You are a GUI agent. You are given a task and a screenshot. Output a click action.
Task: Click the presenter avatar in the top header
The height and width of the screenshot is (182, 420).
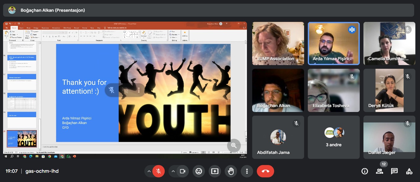12,10
